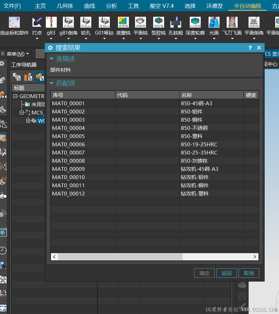The width and height of the screenshot is (279, 314).
Task: Collapse the 类描述 section
Action: (x=52, y=59)
